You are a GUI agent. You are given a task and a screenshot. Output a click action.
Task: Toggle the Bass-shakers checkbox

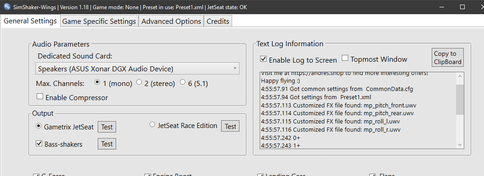pyautogui.click(x=39, y=144)
